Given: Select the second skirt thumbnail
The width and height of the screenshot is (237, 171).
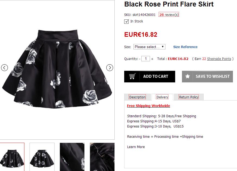Looking at the screenshot, I should click(42, 157).
